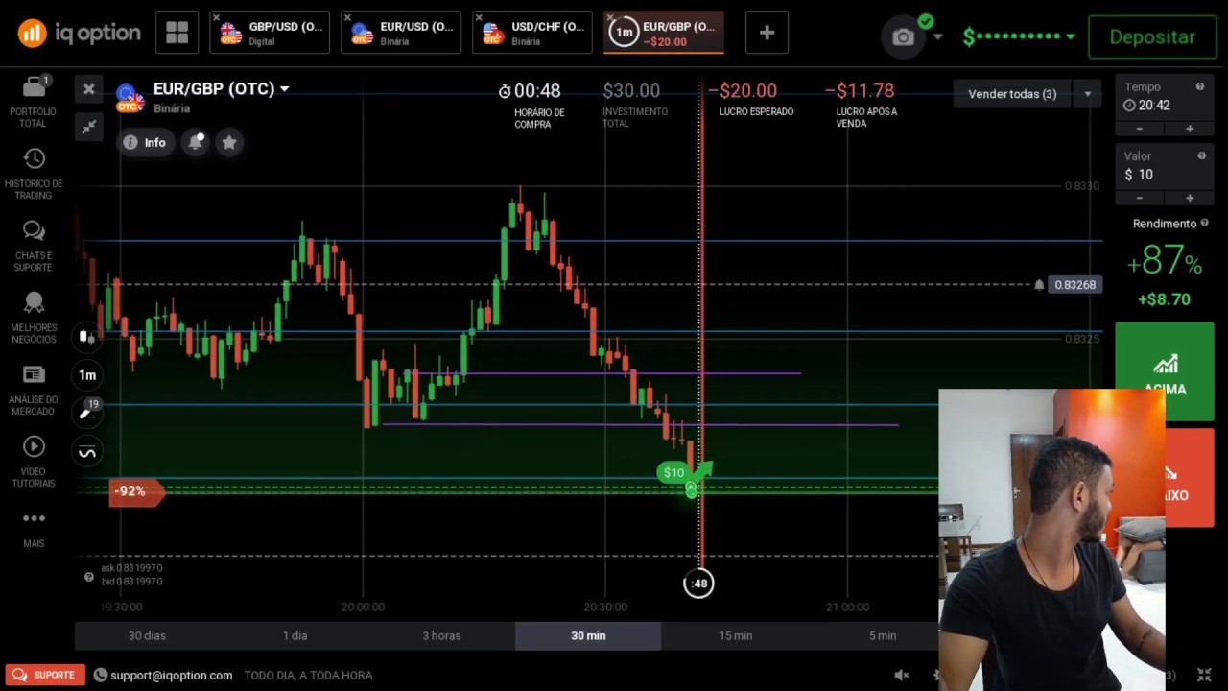This screenshot has width=1228, height=691.
Task: Click Vender todas (3) button
Action: (1012, 94)
